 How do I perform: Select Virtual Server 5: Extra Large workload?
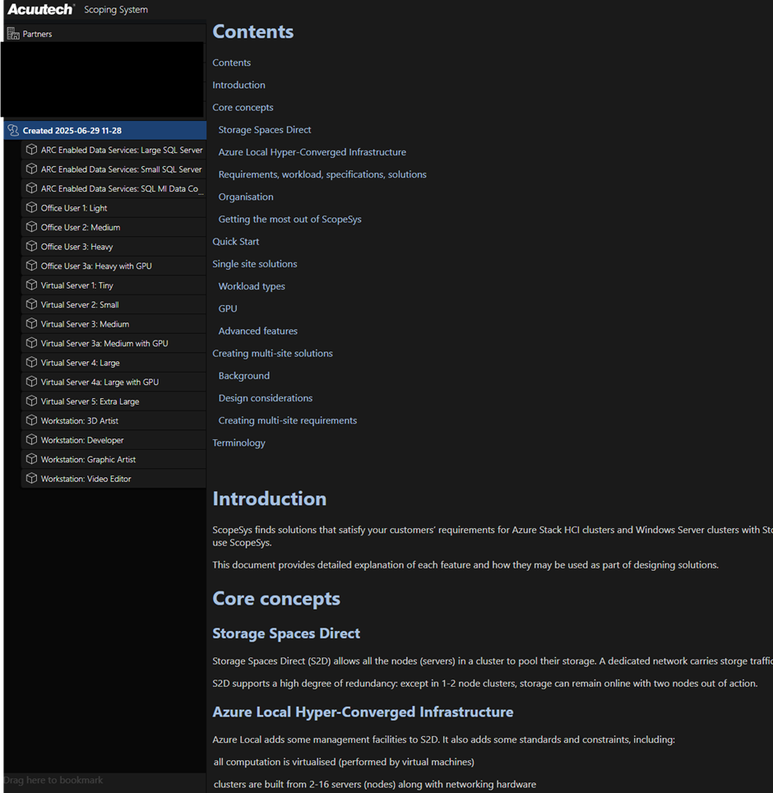coord(113,401)
